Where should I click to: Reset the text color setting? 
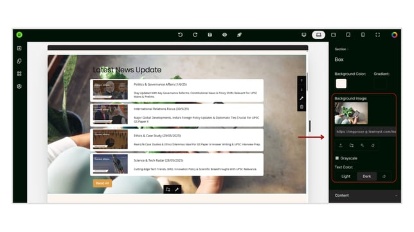[384, 176]
